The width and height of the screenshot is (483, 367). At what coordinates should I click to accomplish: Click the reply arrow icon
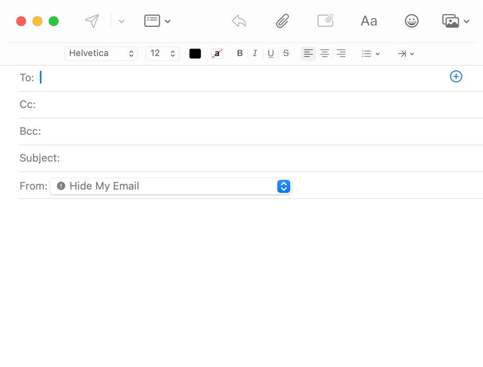(239, 20)
